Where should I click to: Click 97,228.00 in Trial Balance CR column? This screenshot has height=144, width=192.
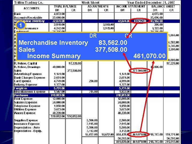pos(75,63)
